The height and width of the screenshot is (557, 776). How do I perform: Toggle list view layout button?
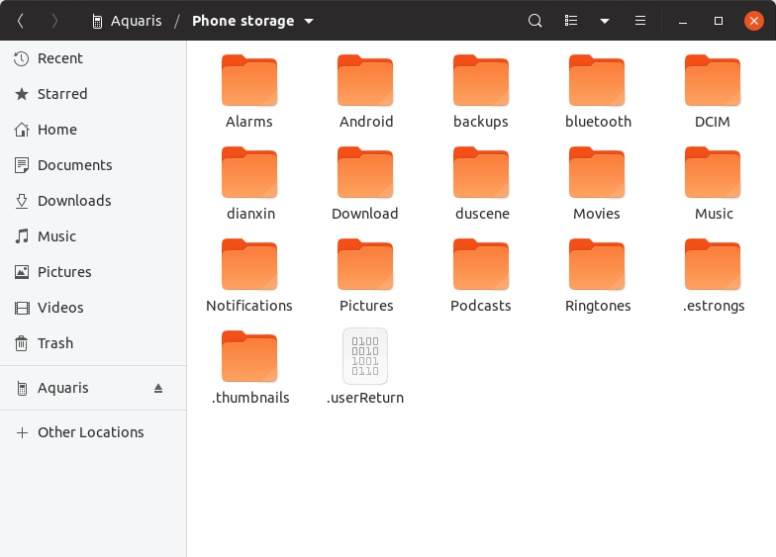(571, 21)
